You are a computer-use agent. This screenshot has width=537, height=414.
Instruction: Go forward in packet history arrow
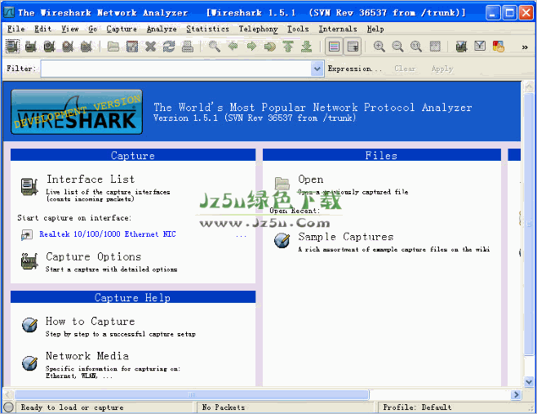click(x=251, y=47)
